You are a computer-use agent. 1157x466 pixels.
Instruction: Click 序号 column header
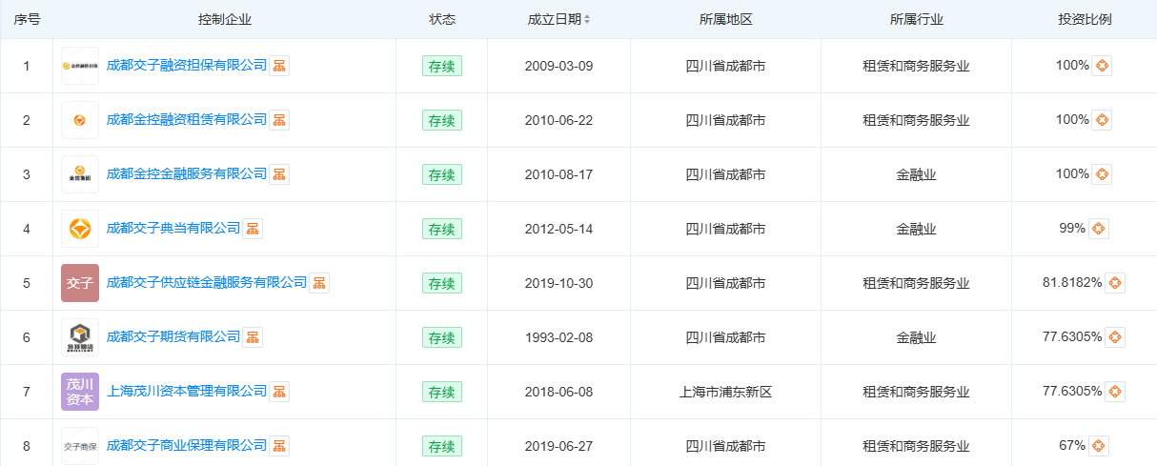pos(27,19)
